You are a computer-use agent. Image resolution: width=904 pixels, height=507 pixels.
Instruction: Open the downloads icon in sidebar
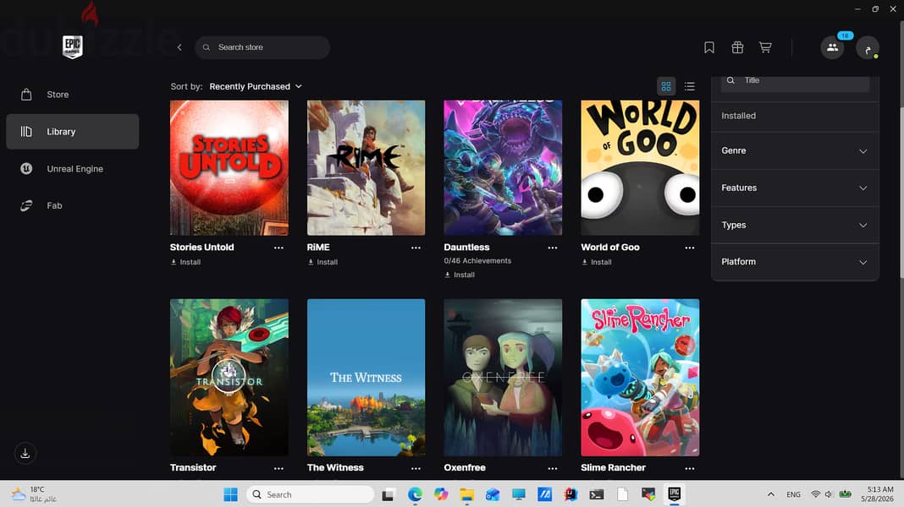tap(25, 453)
